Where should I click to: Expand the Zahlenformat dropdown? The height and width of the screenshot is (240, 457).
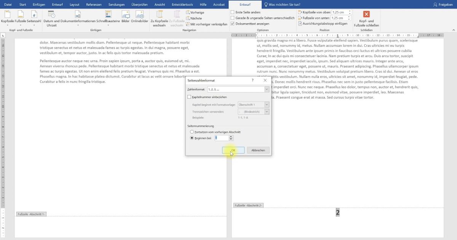point(267,89)
